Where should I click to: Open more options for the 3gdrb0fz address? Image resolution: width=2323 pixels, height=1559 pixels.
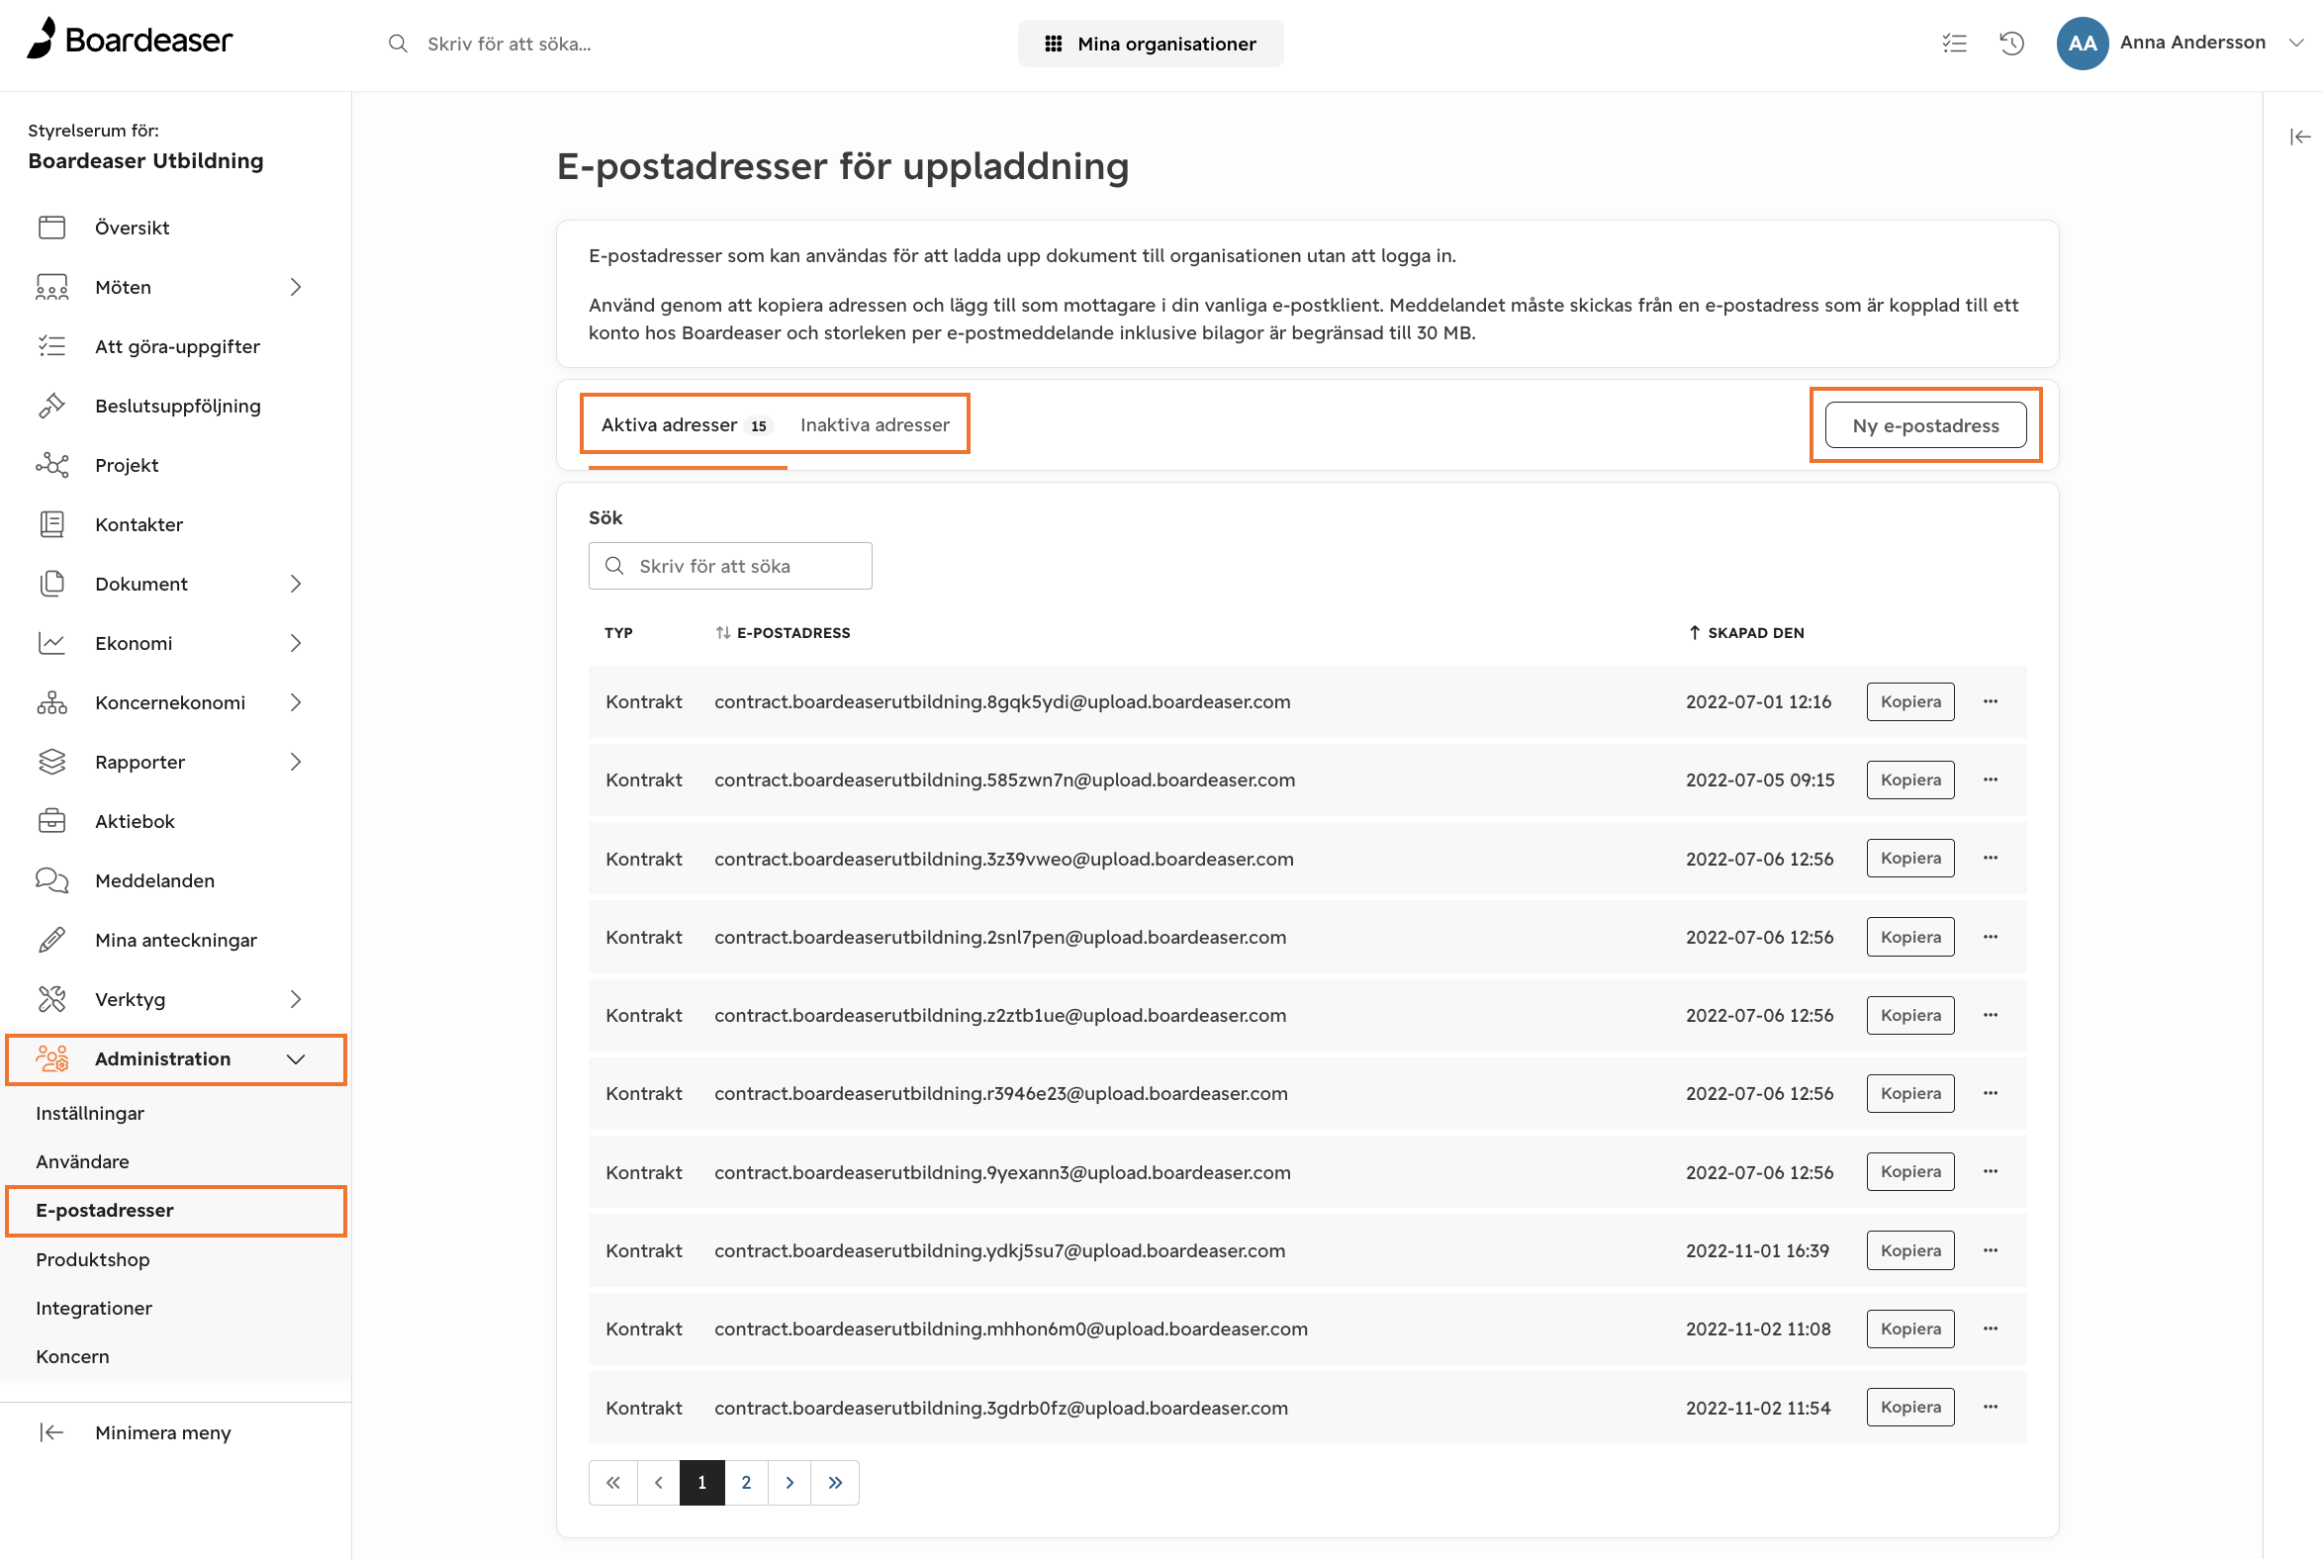[1990, 1407]
